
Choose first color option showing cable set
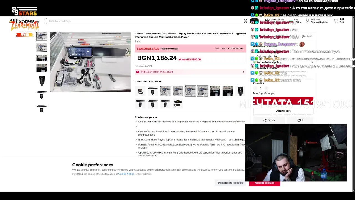coord(140,91)
